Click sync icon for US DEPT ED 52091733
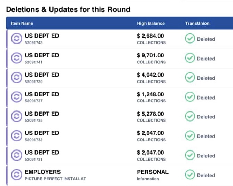Image resolution: width=233 pixels, height=186 pixels. 16,136
